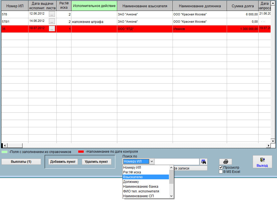The width and height of the screenshot is (277, 200).
Task: Click horizontal scrollbar left arrow
Action: (5, 145)
